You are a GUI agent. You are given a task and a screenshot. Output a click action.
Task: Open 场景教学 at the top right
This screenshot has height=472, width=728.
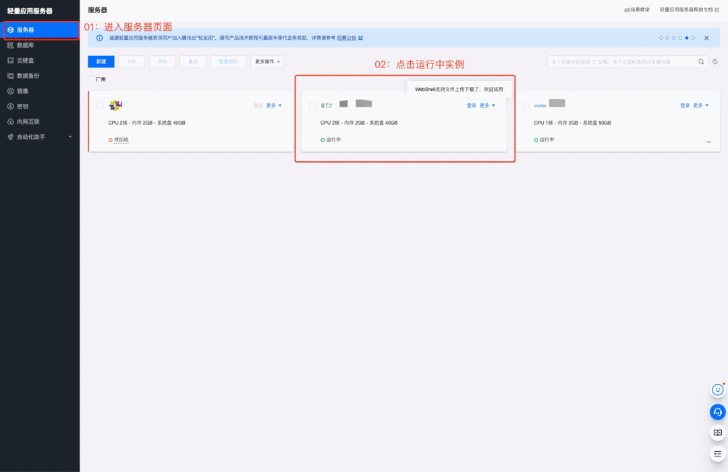(636, 9)
